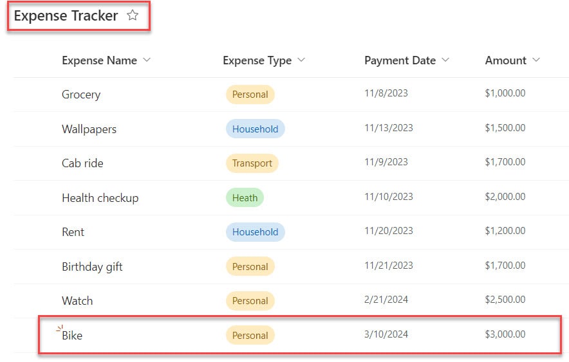Viewport: 569px width, 362px height.
Task: Select the $2,500.00 amount cell
Action: pyautogui.click(x=505, y=300)
